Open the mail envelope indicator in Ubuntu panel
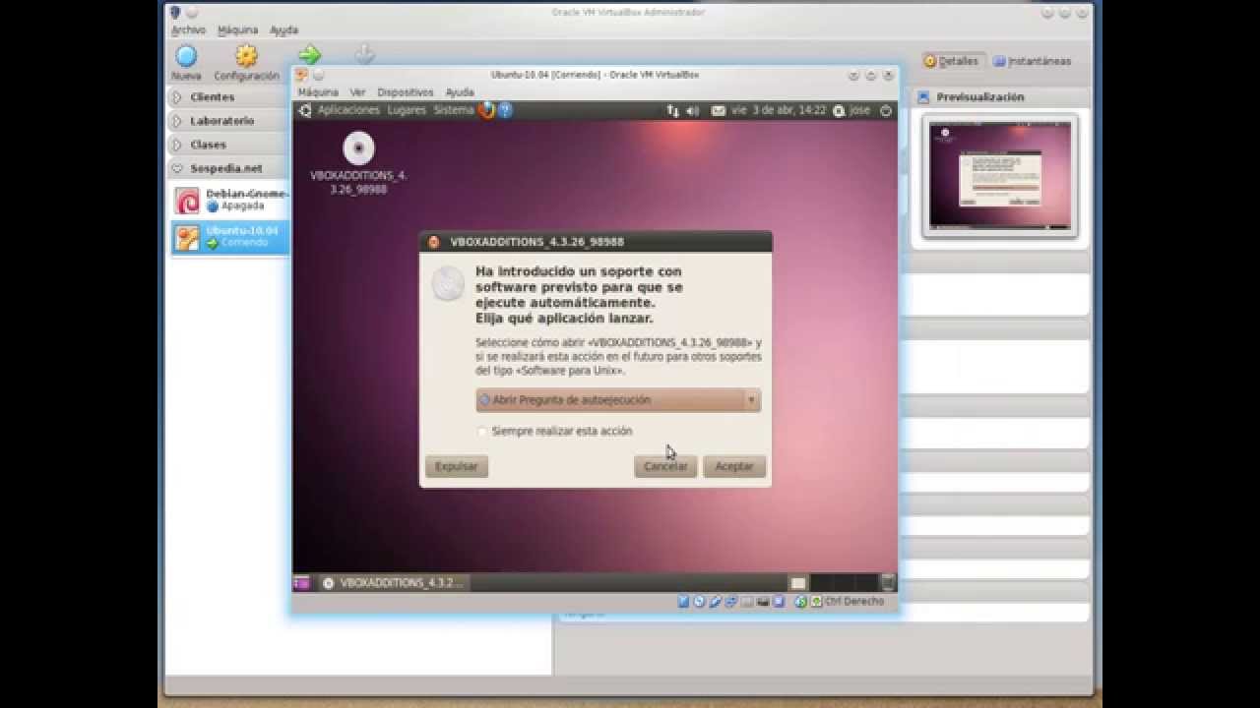The image size is (1260, 708). (x=719, y=111)
